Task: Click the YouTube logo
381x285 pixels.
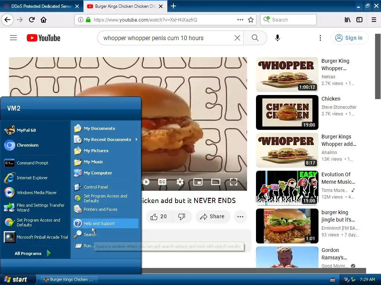Action: point(44,38)
